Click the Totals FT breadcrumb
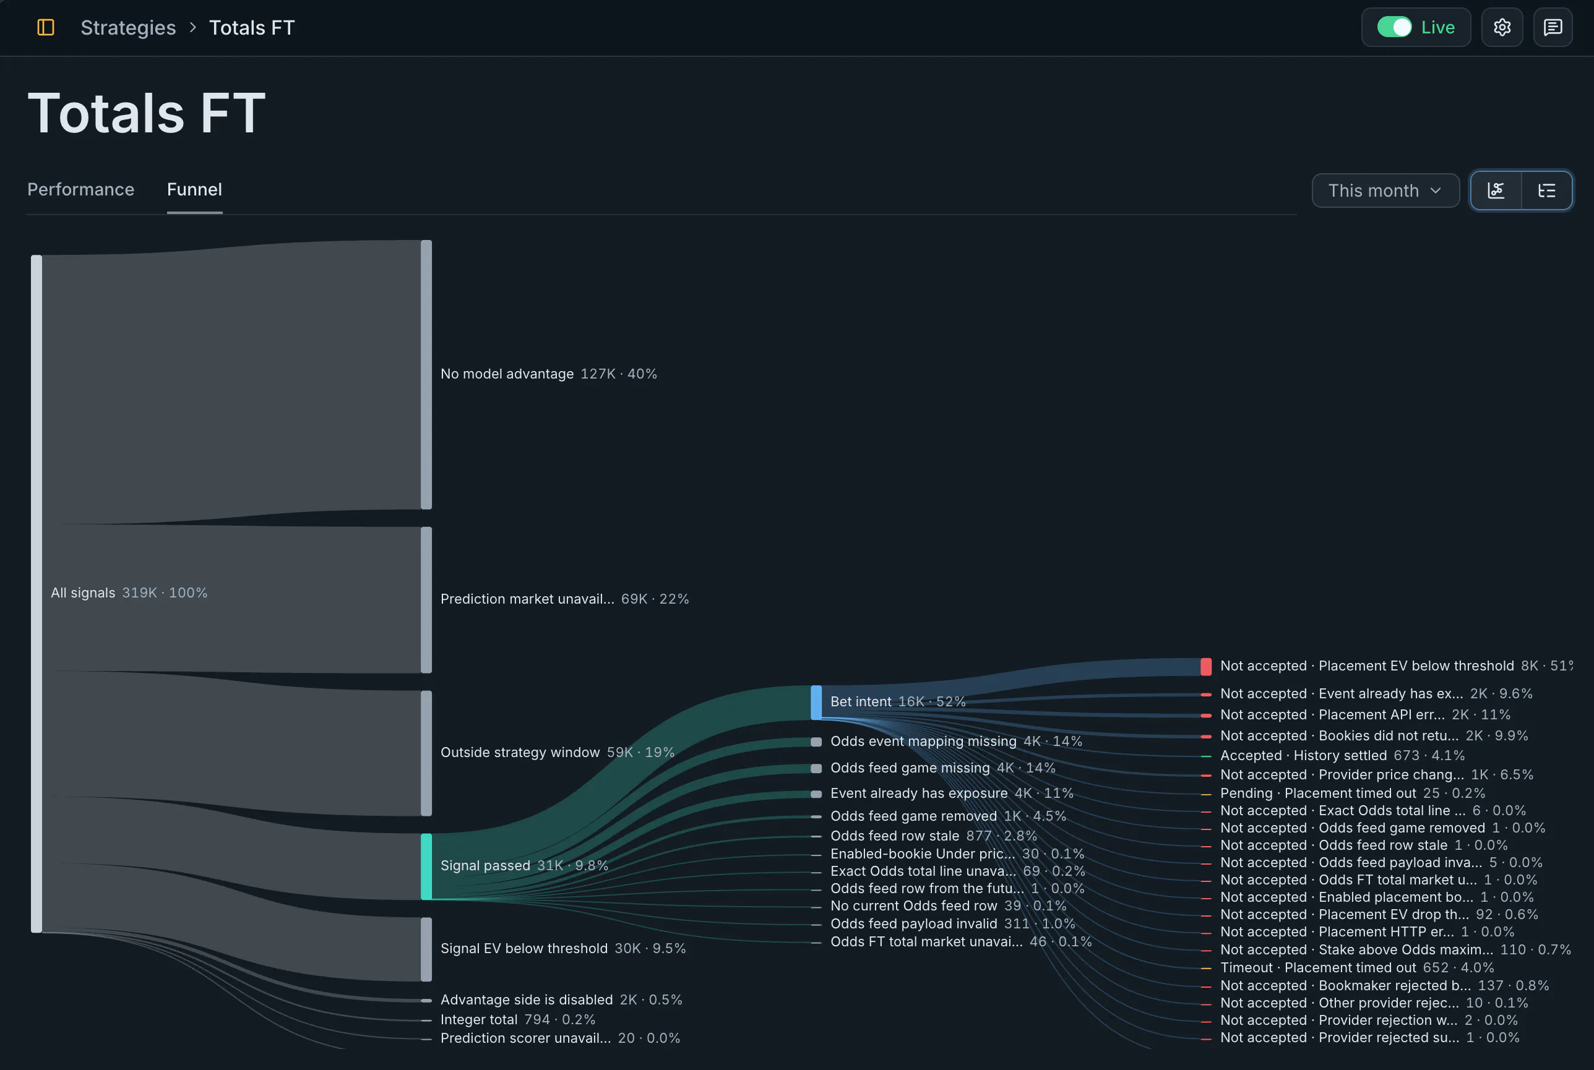Viewport: 1594px width, 1070px height. click(252, 27)
